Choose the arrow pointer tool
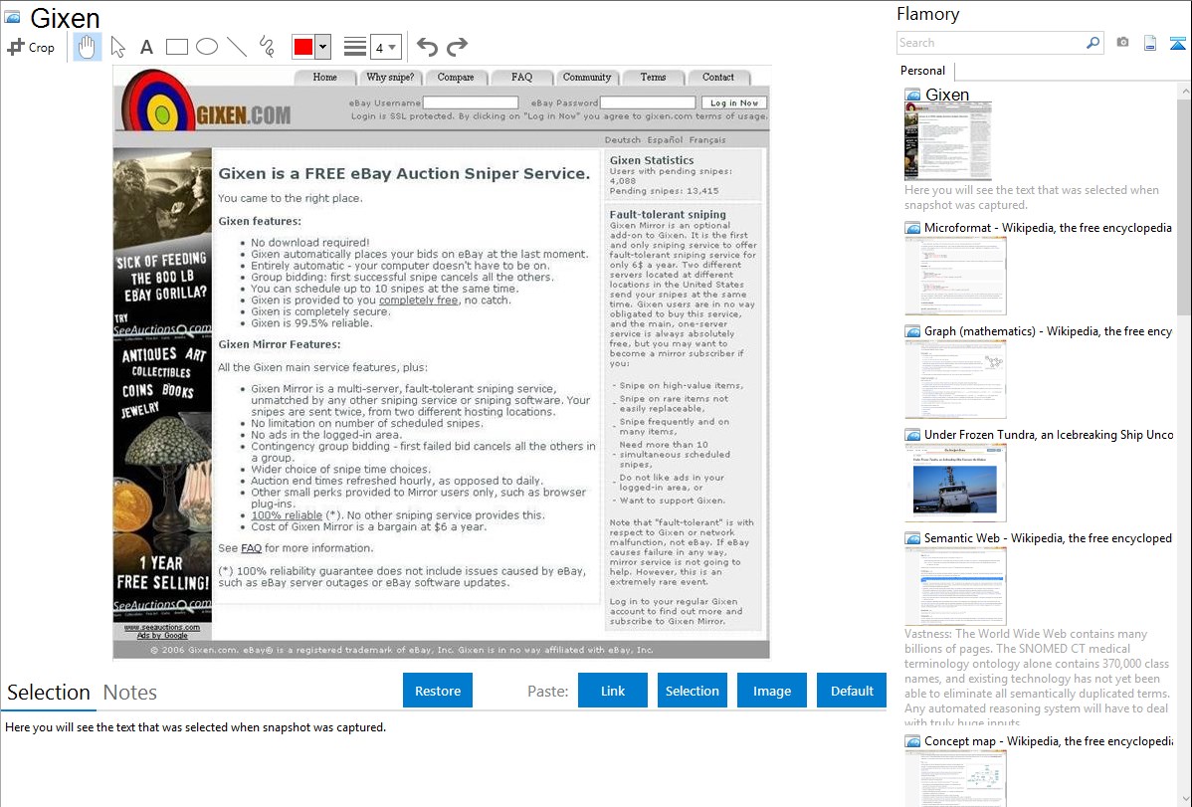1192x807 pixels. pyautogui.click(x=117, y=47)
